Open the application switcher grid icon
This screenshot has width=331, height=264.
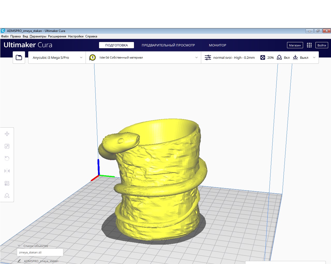tap(309, 45)
